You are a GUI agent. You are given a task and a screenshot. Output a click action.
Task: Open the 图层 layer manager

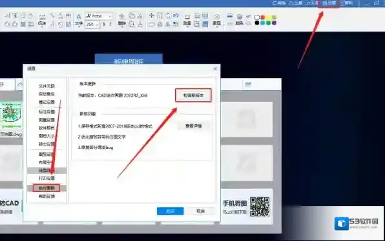(216, 20)
